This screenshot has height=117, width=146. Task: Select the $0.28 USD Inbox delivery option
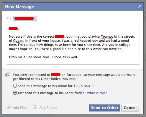(x=15, y=86)
